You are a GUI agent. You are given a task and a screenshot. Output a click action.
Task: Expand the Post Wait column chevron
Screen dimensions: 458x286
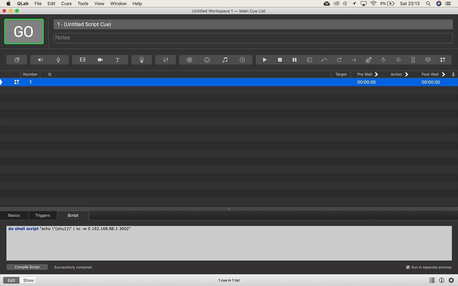tap(443, 74)
